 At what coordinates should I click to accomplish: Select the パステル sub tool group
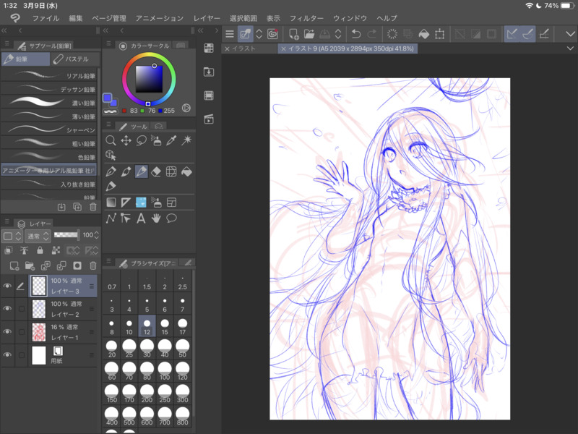point(72,59)
